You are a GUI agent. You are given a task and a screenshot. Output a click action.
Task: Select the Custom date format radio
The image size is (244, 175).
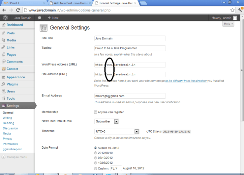[96, 168]
